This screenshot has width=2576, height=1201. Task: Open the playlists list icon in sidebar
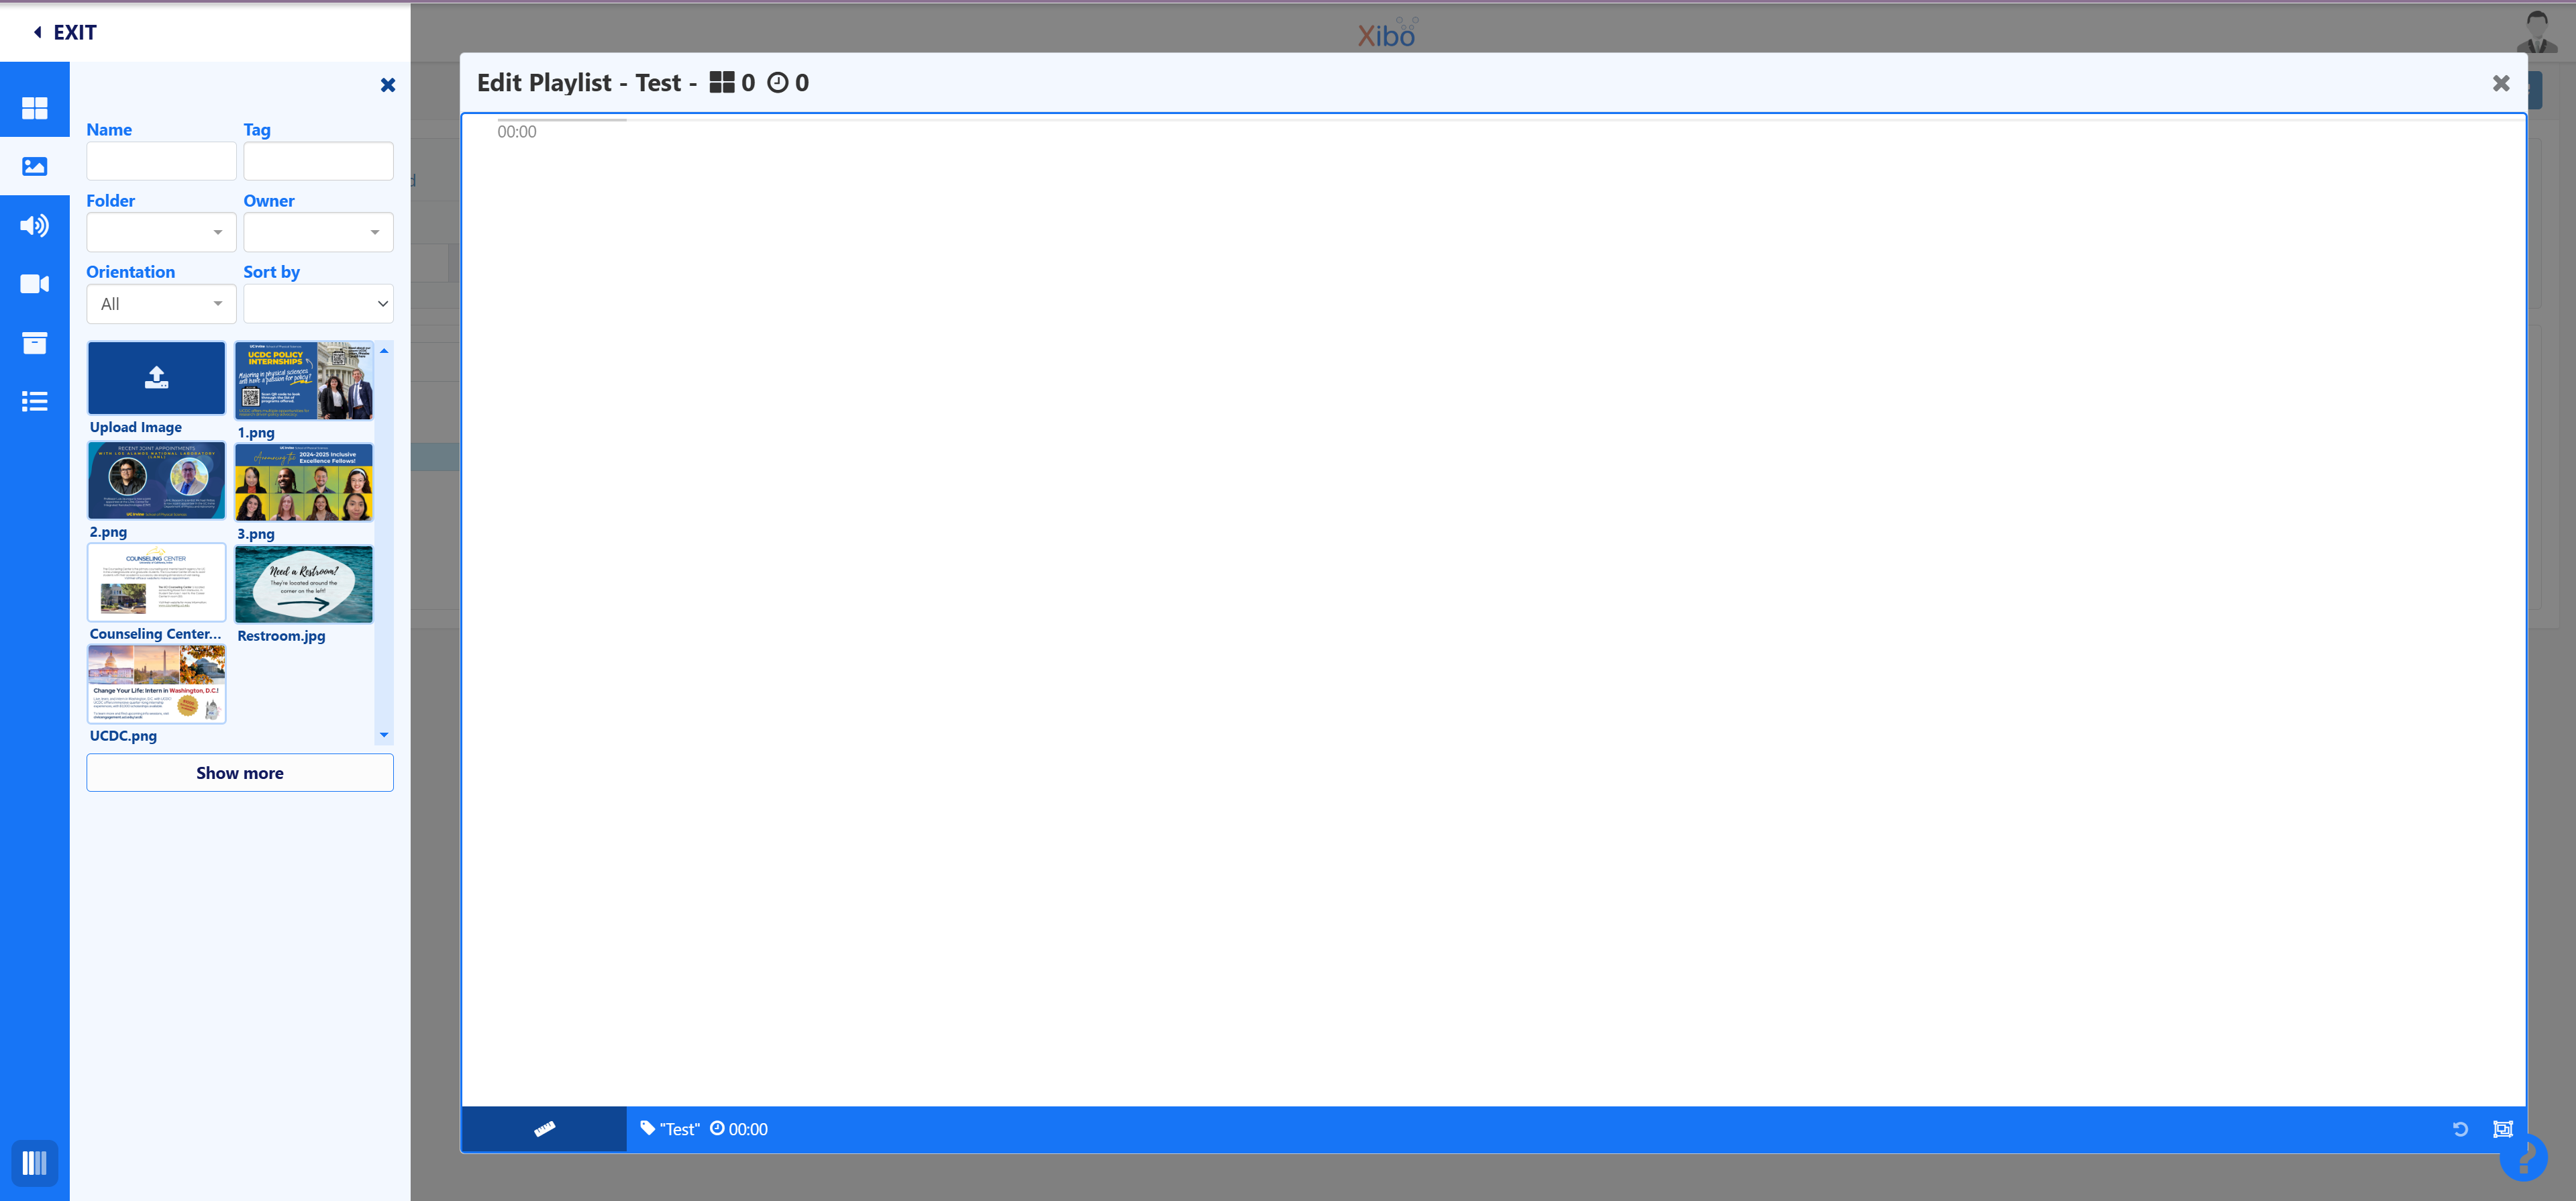tap(34, 401)
